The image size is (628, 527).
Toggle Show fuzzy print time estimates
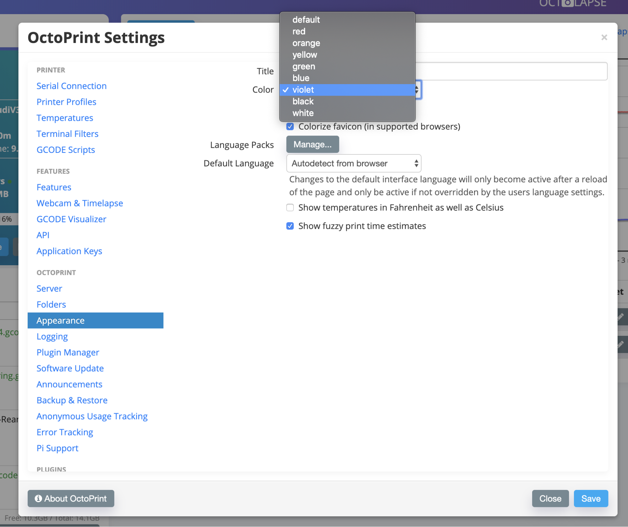click(x=290, y=226)
